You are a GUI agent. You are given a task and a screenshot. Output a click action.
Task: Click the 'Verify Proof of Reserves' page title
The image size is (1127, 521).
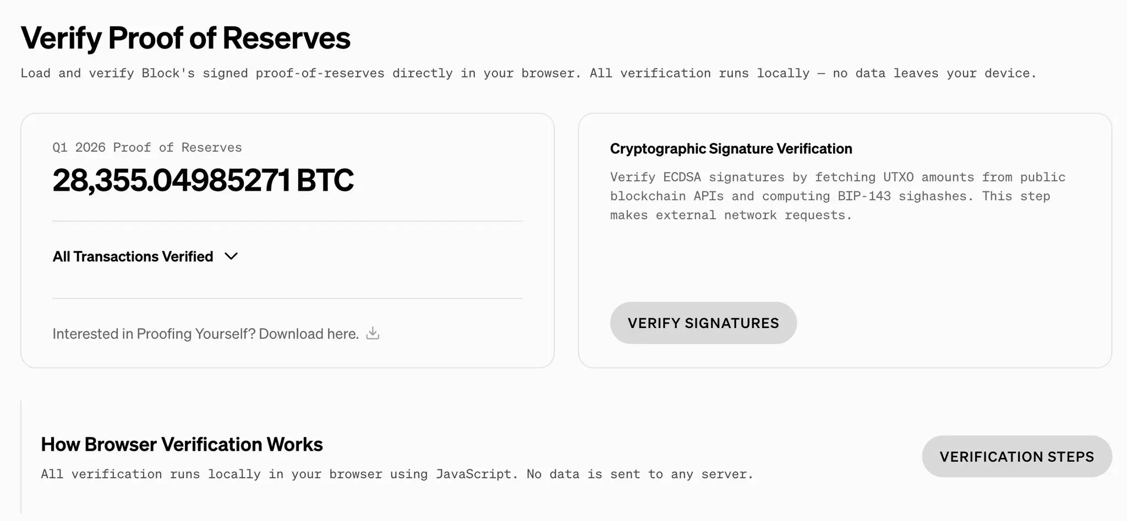tap(185, 38)
